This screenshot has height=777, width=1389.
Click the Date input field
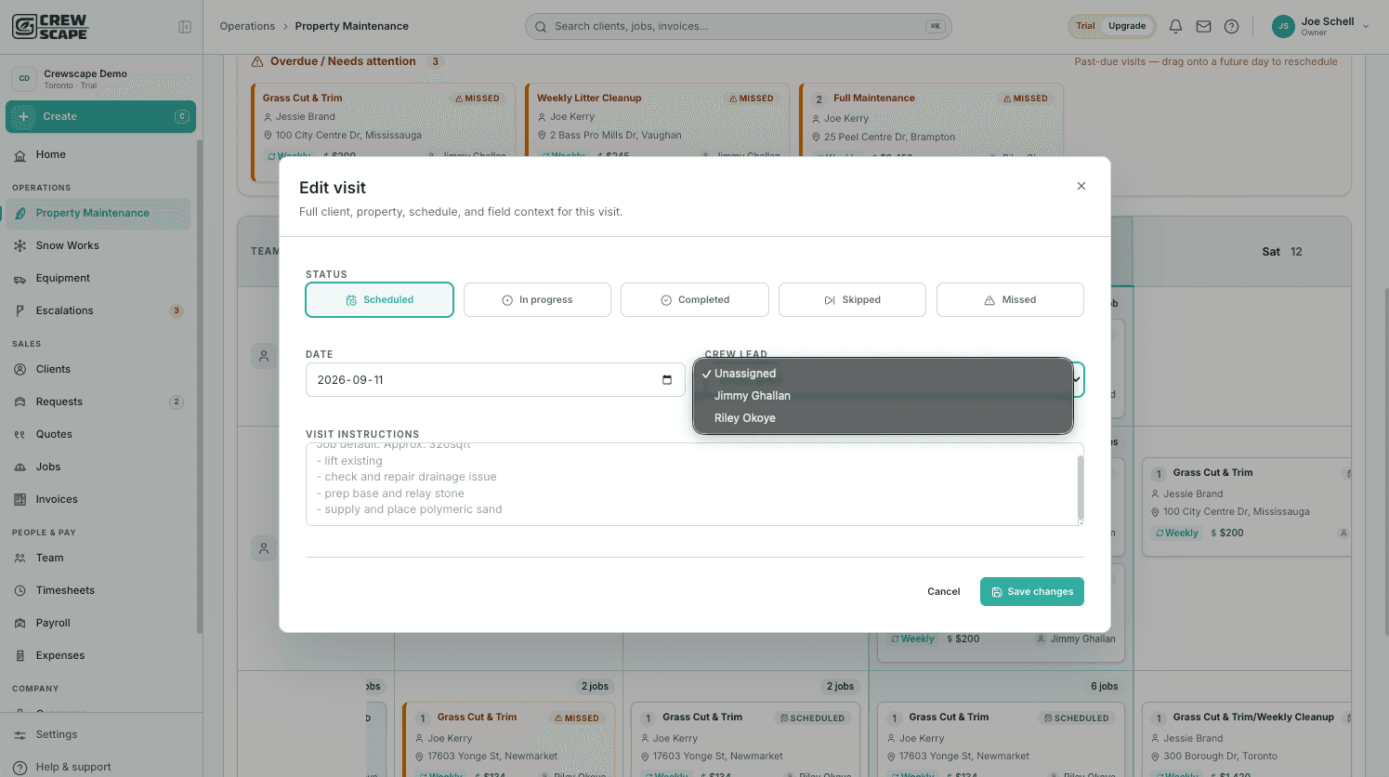click(495, 379)
